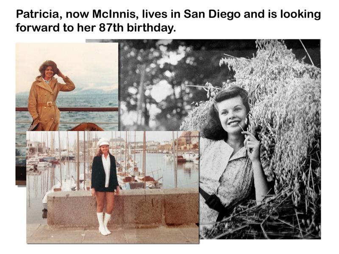
Task: Click the red ship railing
Action: click(67, 109)
